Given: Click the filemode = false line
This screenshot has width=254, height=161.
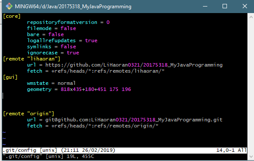Looking at the screenshot, I should coord(51,28).
